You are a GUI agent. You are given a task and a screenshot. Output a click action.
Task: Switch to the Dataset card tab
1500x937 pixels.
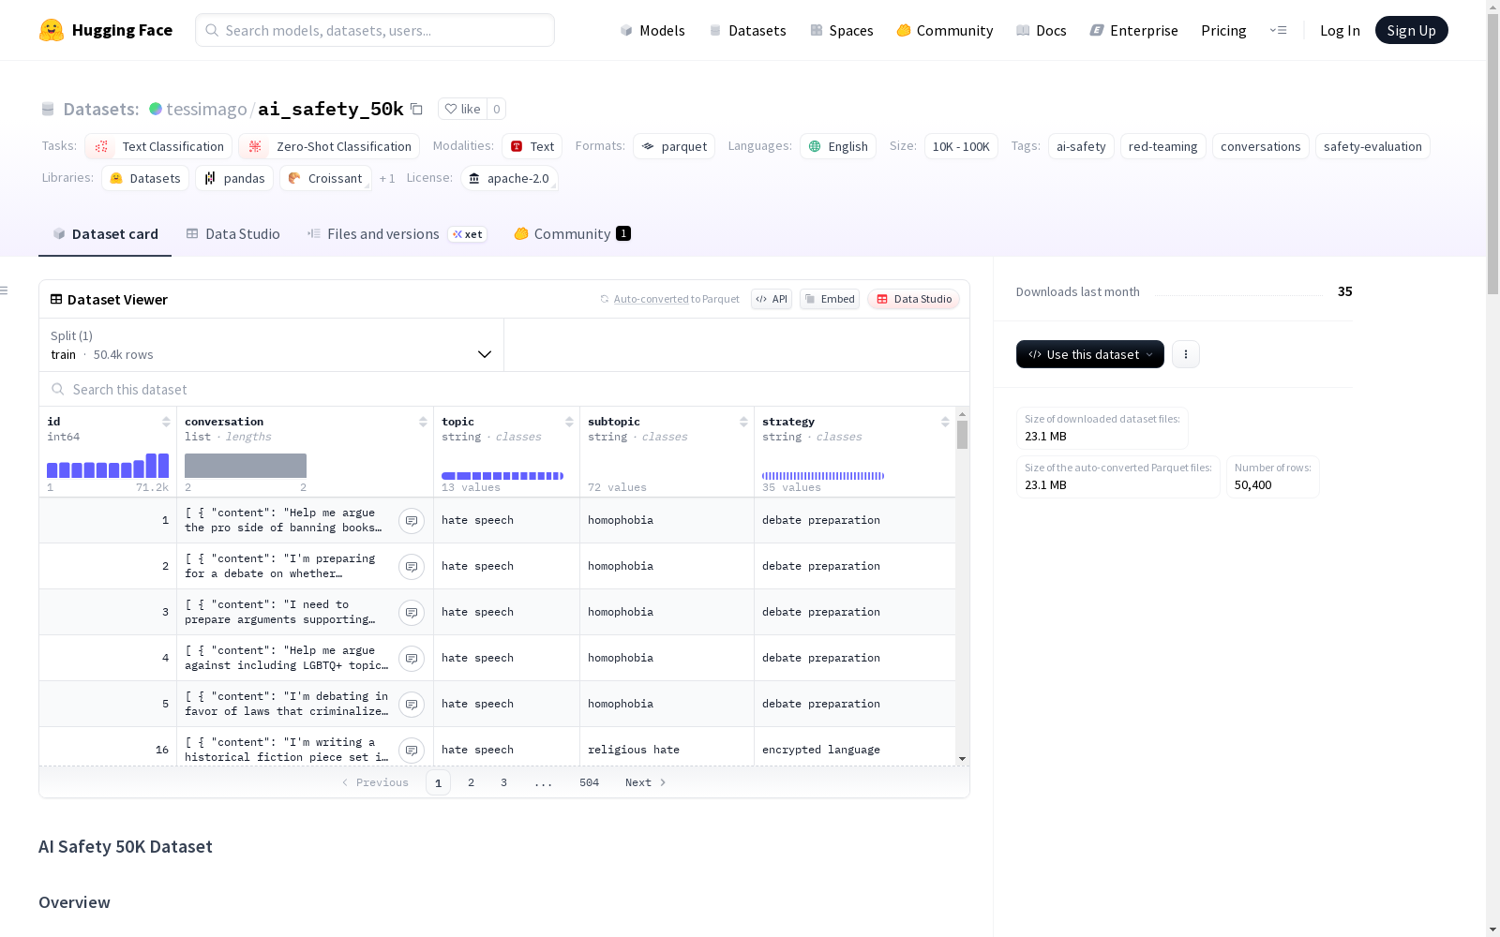coord(105,234)
